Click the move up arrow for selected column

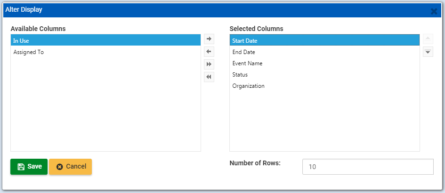[428, 39]
